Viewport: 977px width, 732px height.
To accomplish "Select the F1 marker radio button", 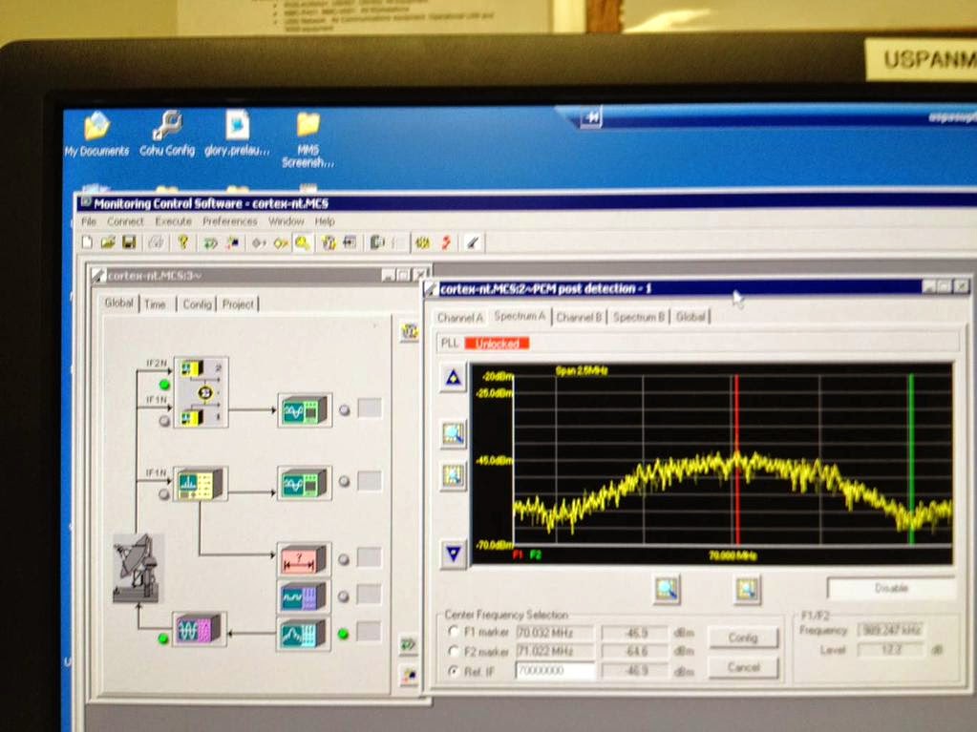I will pyautogui.click(x=453, y=631).
